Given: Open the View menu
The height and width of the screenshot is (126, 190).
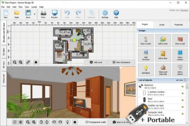Looking at the screenshot, I should coord(27,7).
